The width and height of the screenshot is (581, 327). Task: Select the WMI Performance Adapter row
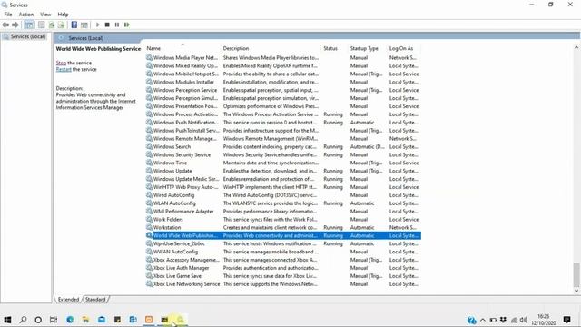coord(283,212)
